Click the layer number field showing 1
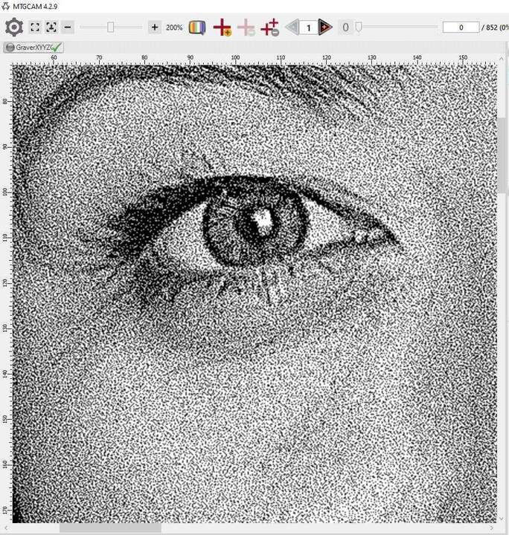509x535 pixels. 308,27
